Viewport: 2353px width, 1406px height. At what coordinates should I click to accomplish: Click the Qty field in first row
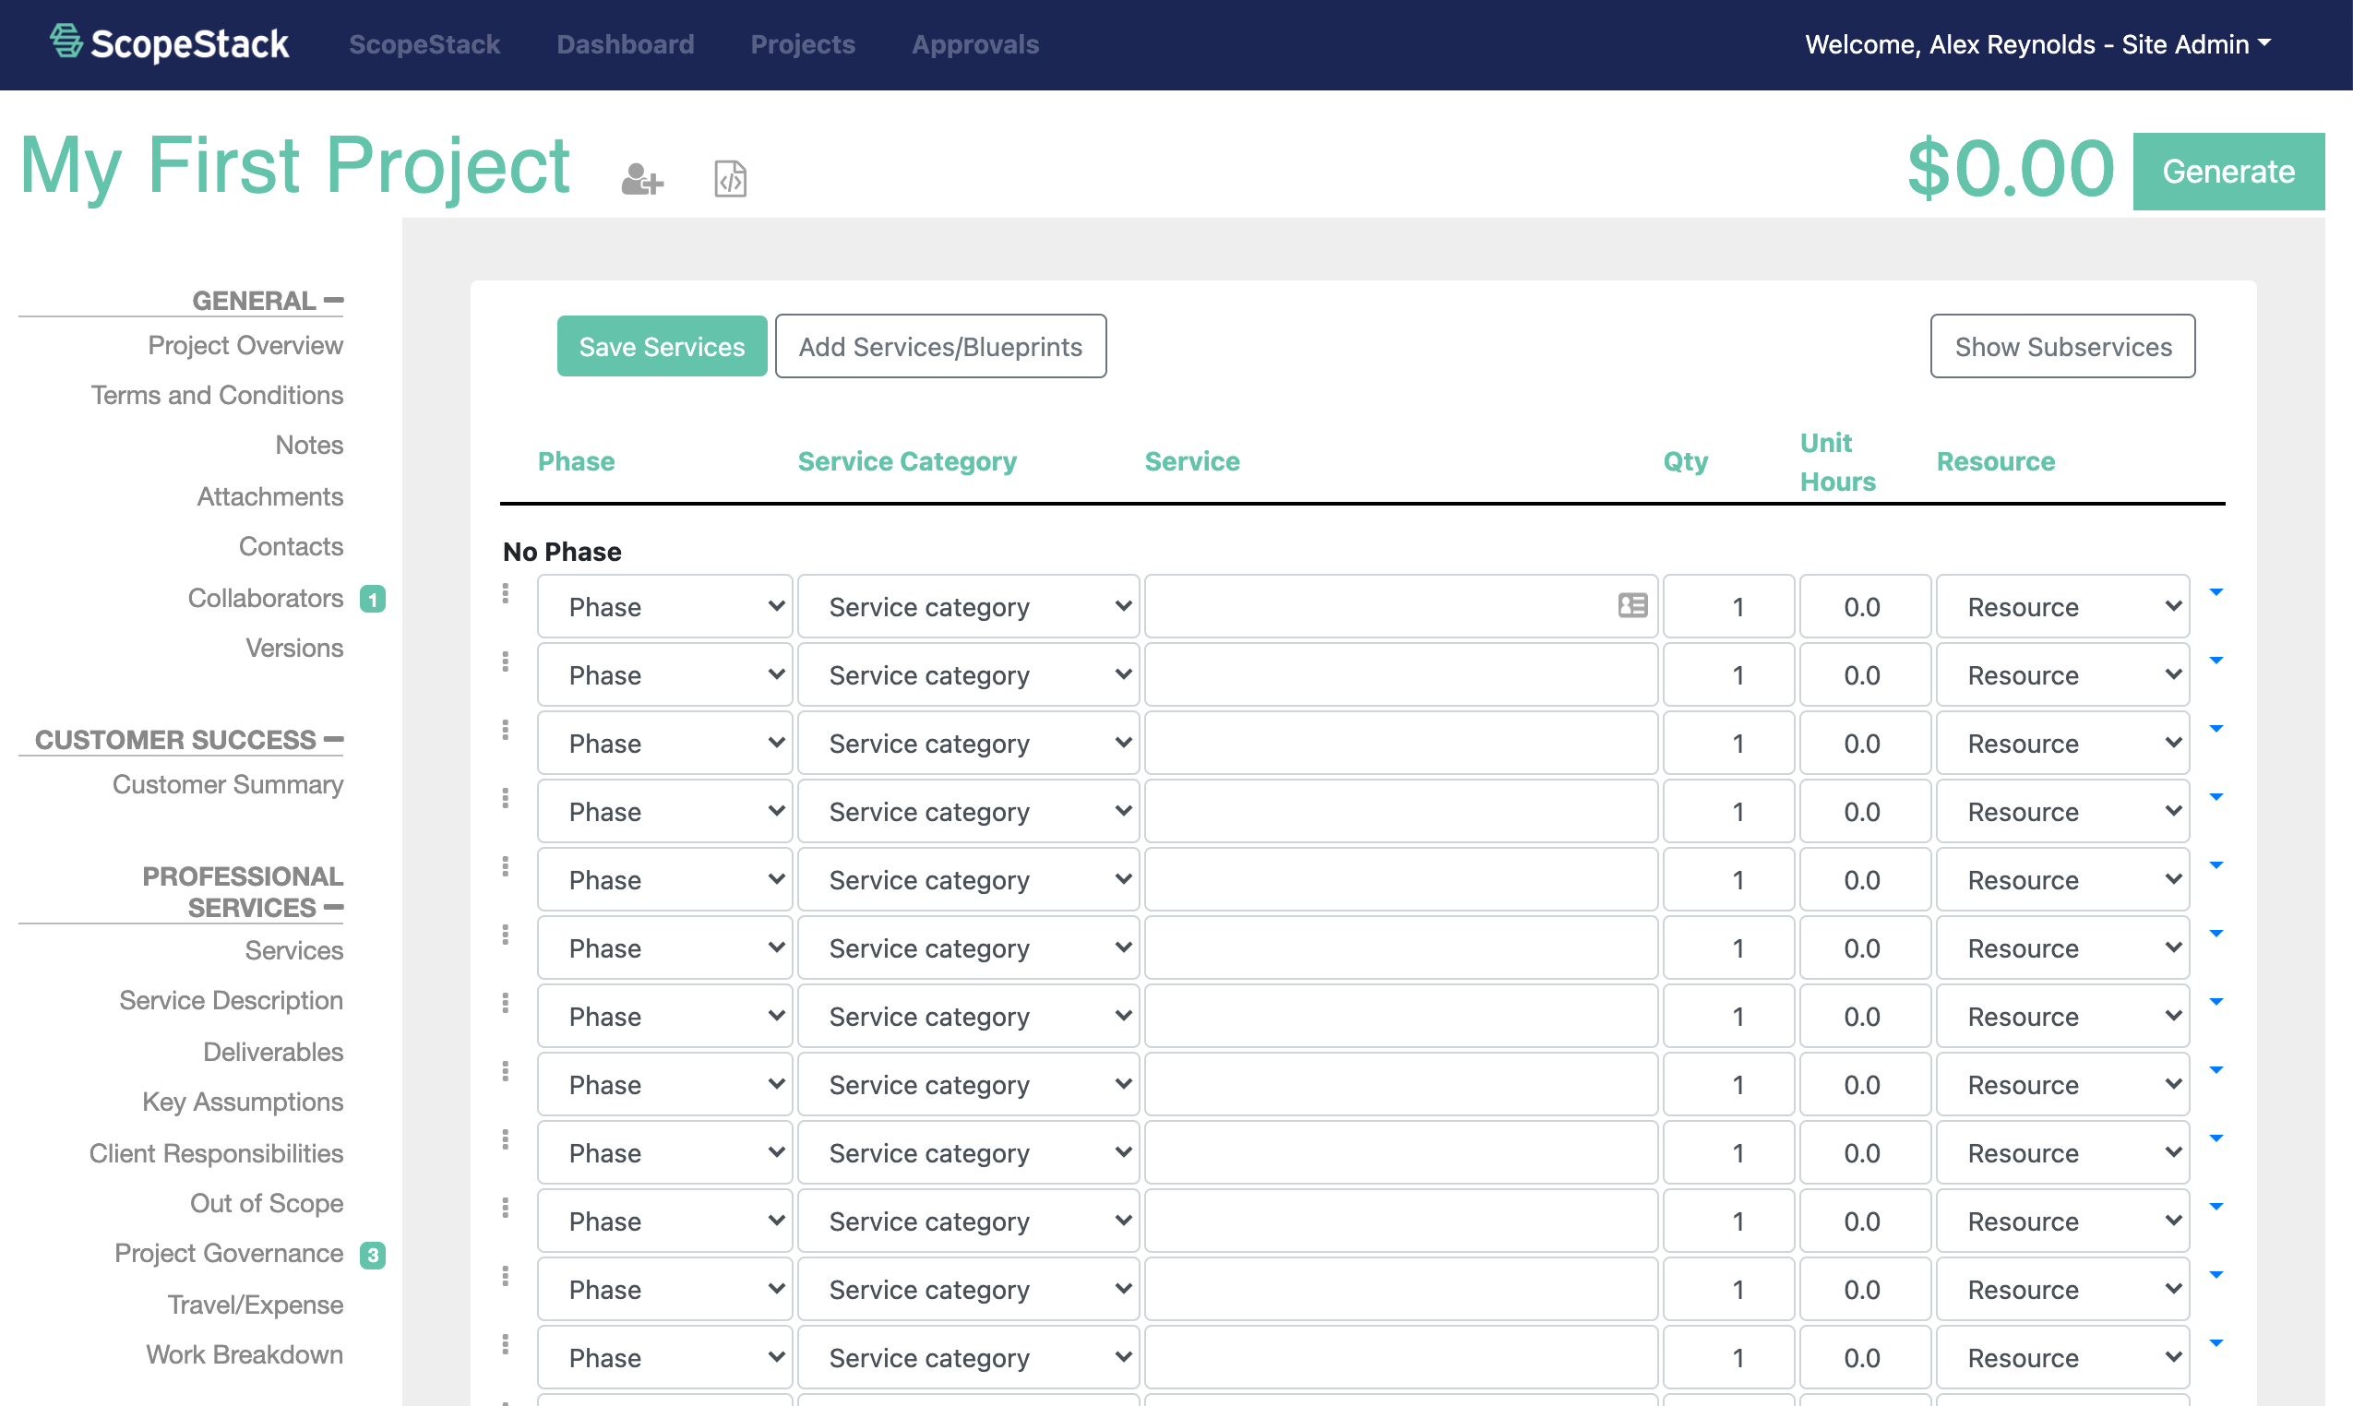point(1728,606)
